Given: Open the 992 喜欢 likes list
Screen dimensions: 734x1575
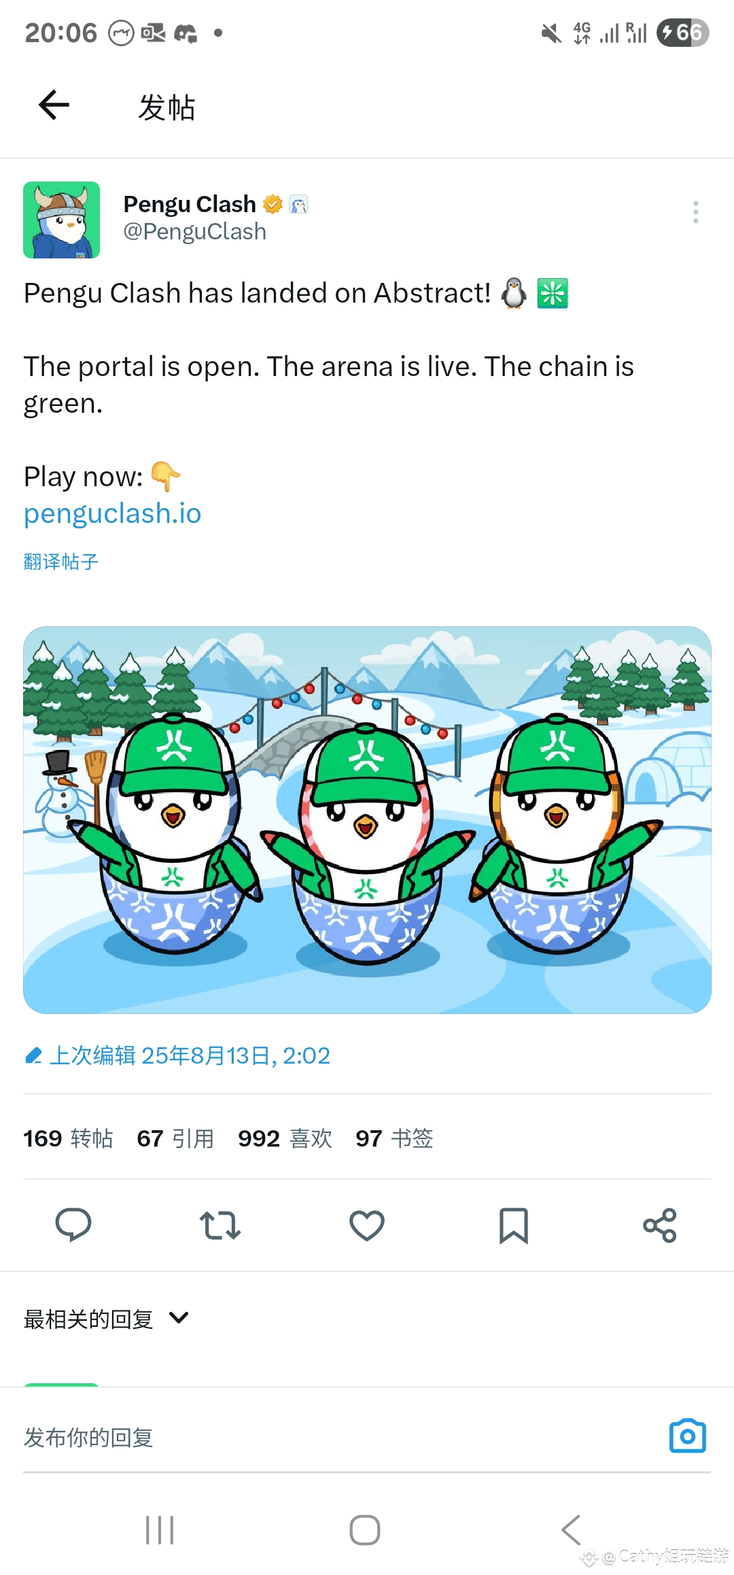Looking at the screenshot, I should 285,1138.
